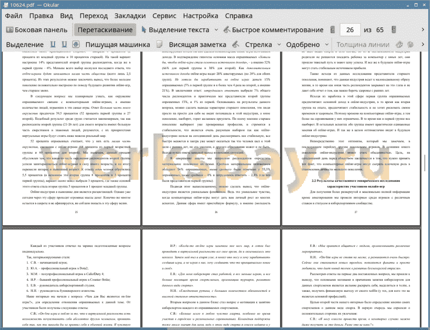This screenshot has height=330, width=430.
Task: Expand the main toolbar overflow chevron
Action: (x=423, y=30)
